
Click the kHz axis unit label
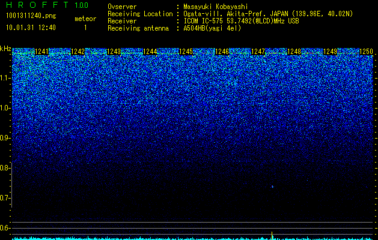pyautogui.click(x=5, y=49)
